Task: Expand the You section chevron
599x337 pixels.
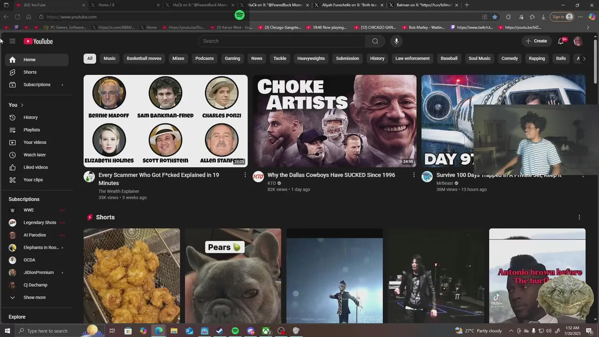Action: pyautogui.click(x=22, y=105)
